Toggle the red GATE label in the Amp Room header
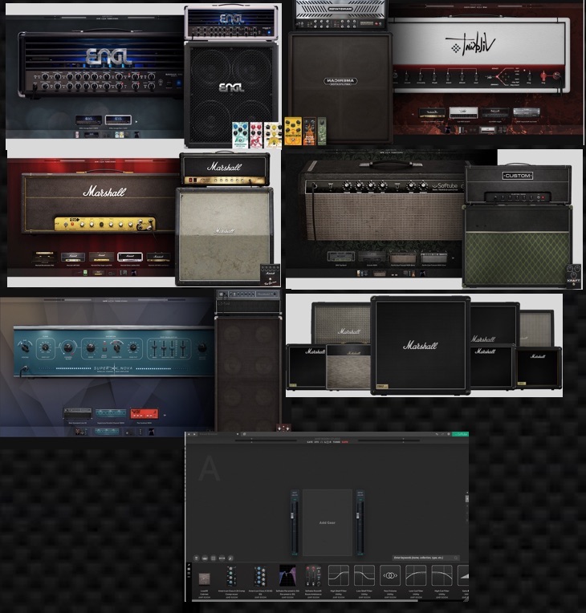Image resolution: width=586 pixels, height=613 pixels. point(344,442)
